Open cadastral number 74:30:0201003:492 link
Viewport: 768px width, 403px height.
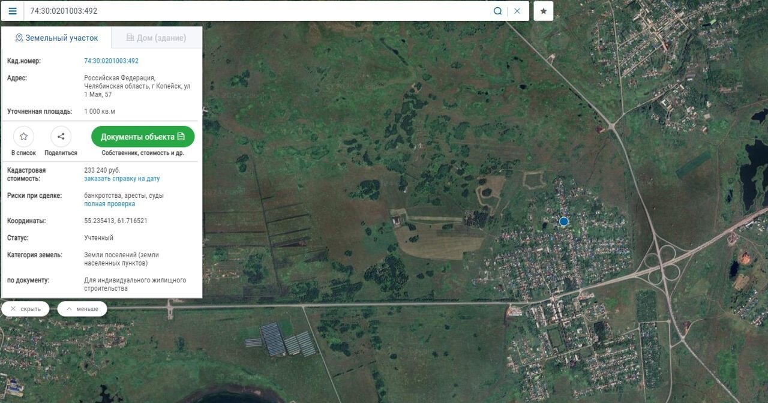pos(111,61)
